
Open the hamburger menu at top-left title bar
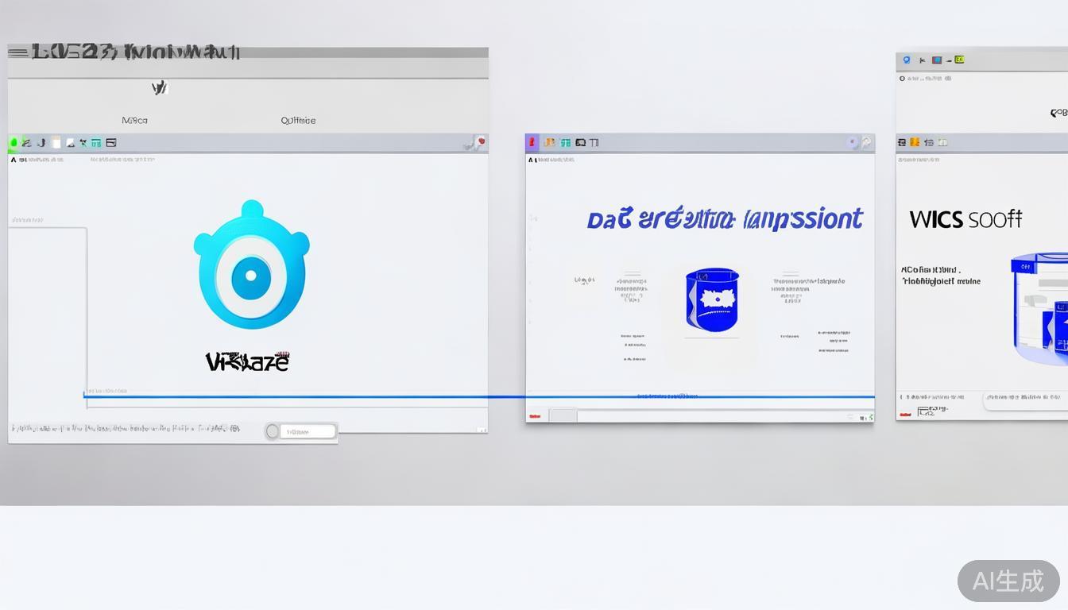click(x=17, y=52)
